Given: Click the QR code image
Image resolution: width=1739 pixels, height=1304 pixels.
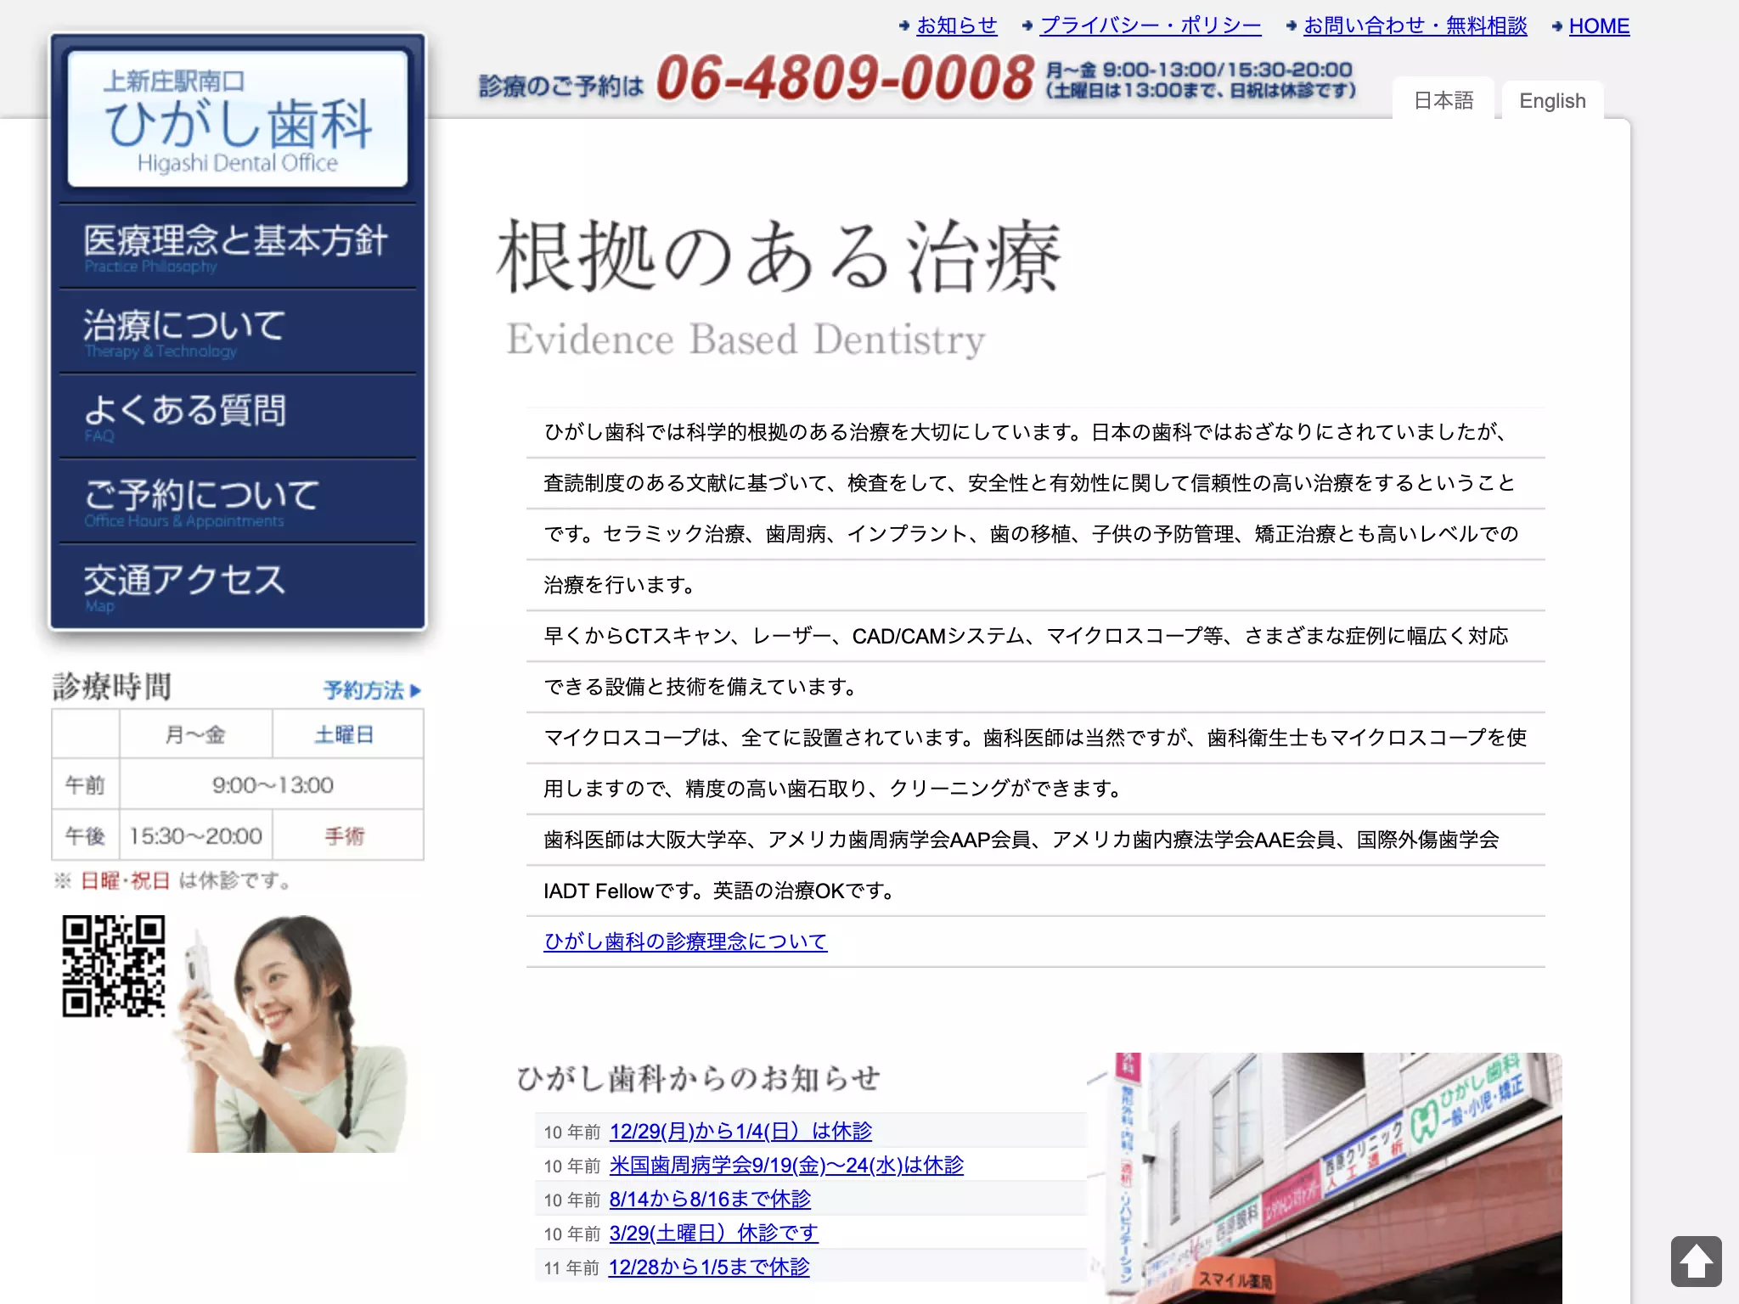Looking at the screenshot, I should tap(114, 965).
